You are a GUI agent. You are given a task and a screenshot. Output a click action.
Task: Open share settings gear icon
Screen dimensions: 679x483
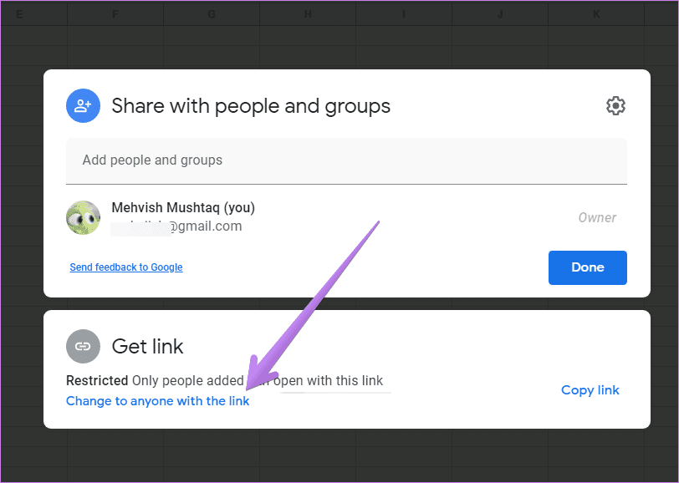click(615, 105)
